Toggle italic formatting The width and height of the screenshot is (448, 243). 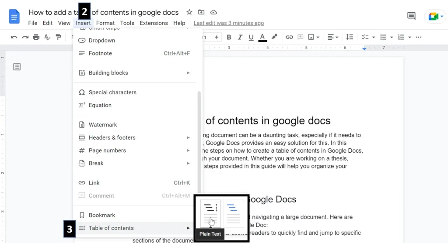(x=240, y=37)
